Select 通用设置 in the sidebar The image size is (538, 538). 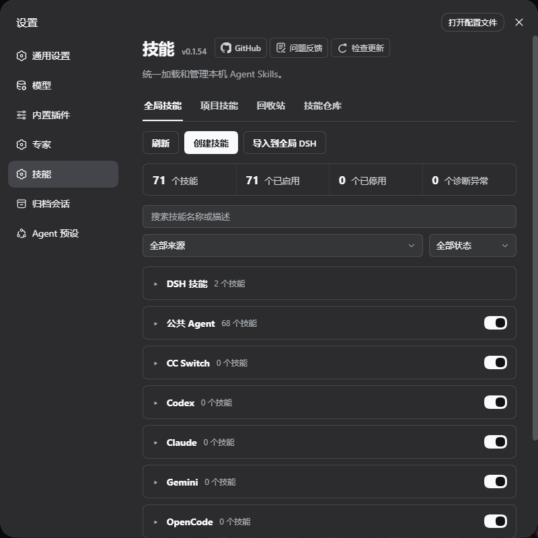tap(63, 56)
